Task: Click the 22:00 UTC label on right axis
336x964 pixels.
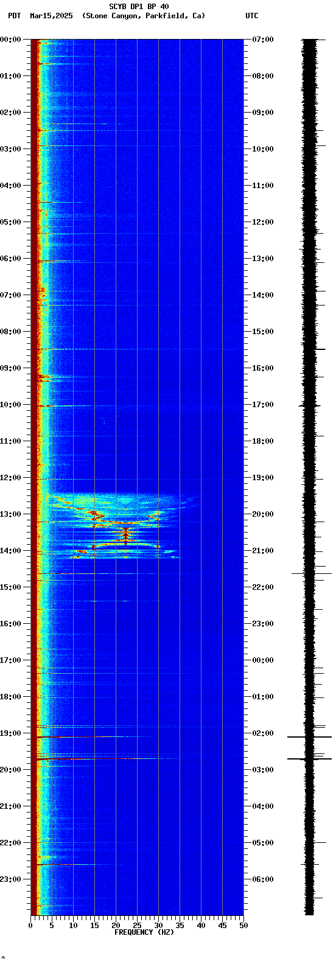Action: [263, 587]
